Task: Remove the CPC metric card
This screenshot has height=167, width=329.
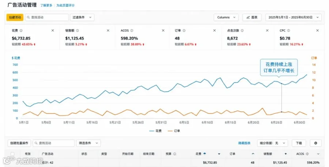Action: (x=317, y=31)
